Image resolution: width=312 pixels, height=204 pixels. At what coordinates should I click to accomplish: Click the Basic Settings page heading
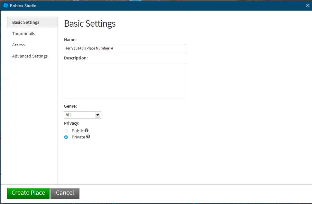point(90,24)
